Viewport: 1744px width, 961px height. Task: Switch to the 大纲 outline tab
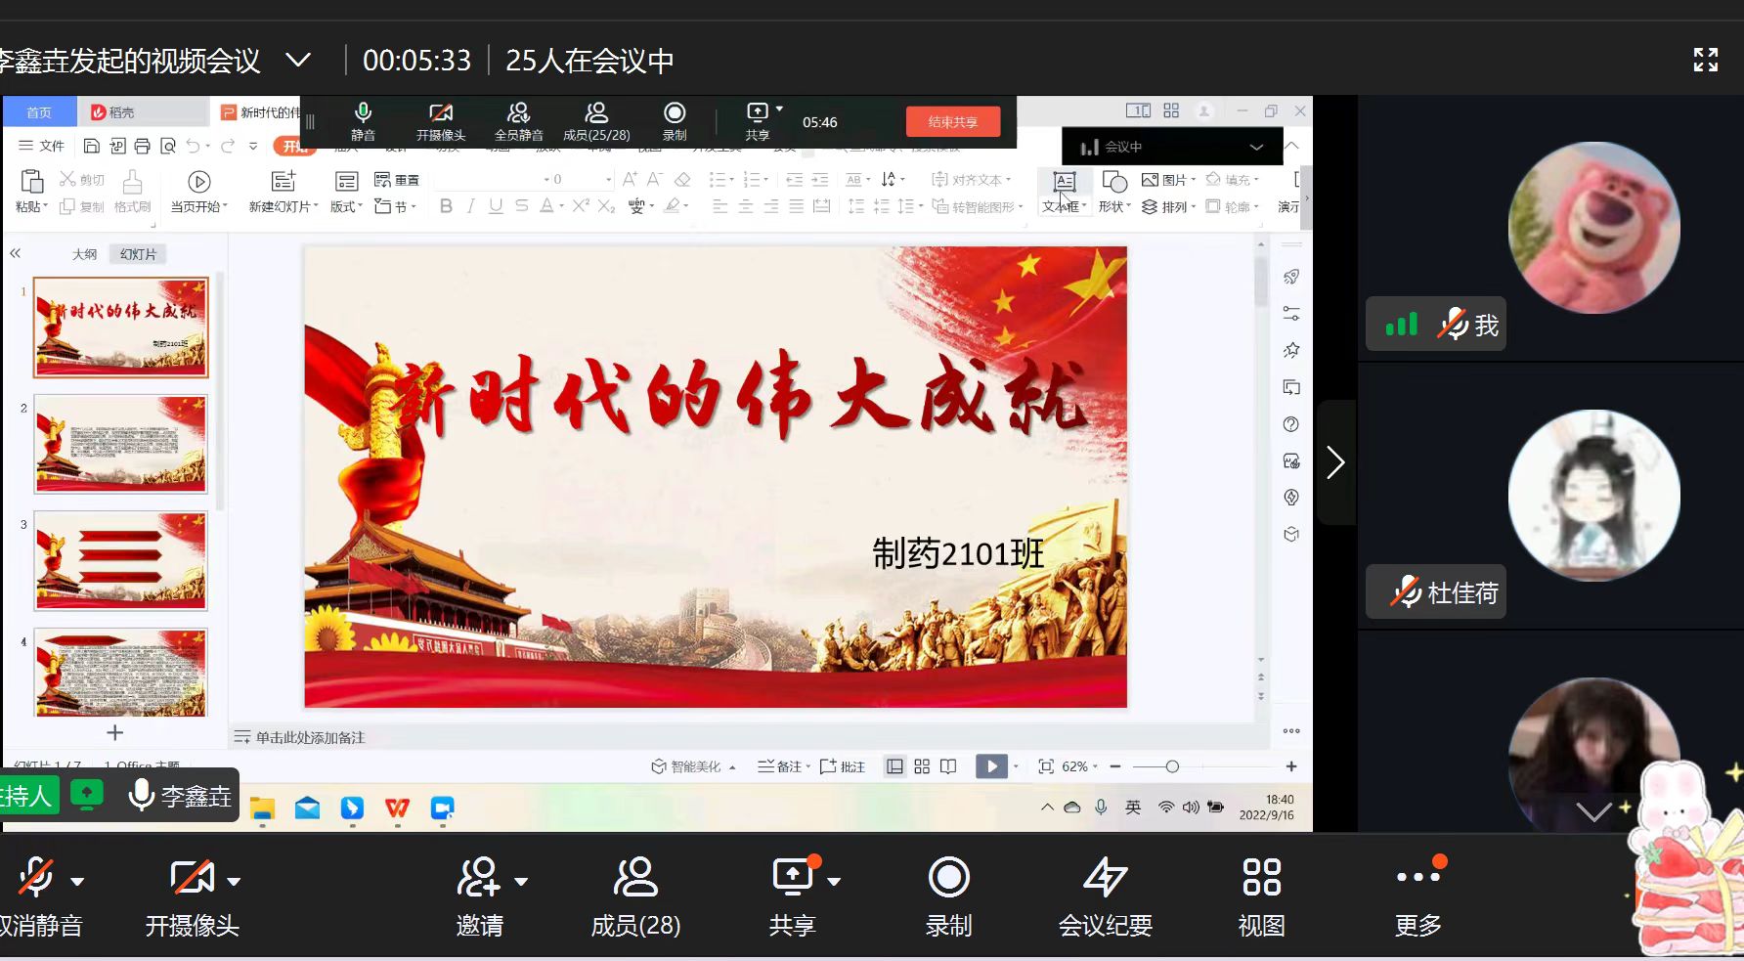tap(84, 254)
